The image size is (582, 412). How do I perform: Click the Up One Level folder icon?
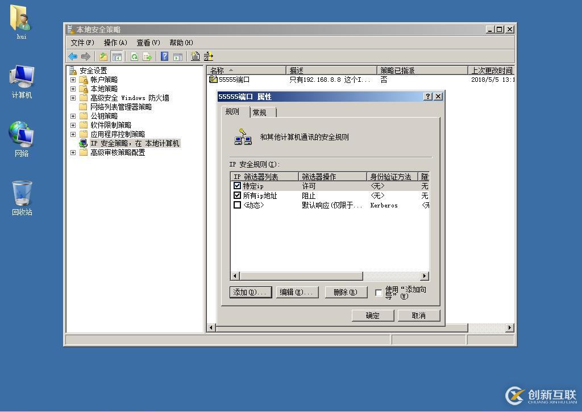point(103,56)
